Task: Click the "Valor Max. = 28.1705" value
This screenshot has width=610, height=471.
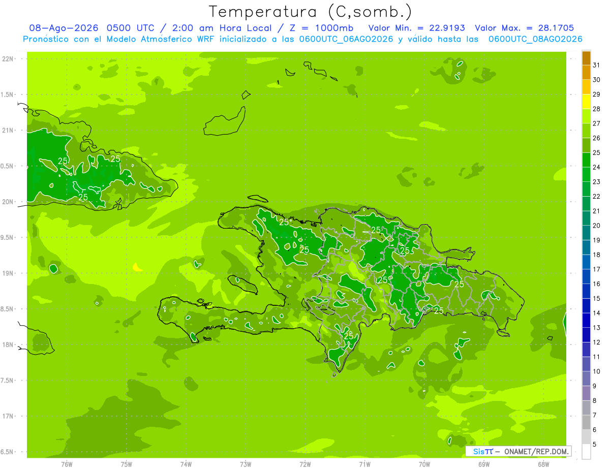Action: [x=525, y=28]
